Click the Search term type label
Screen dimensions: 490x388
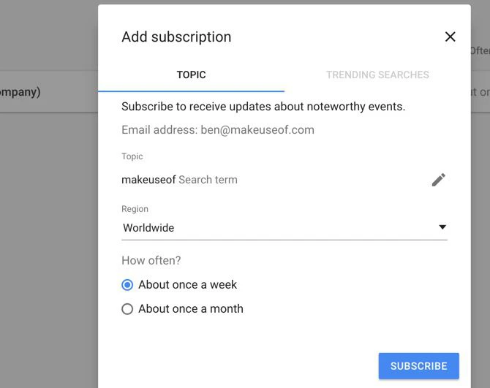click(208, 180)
